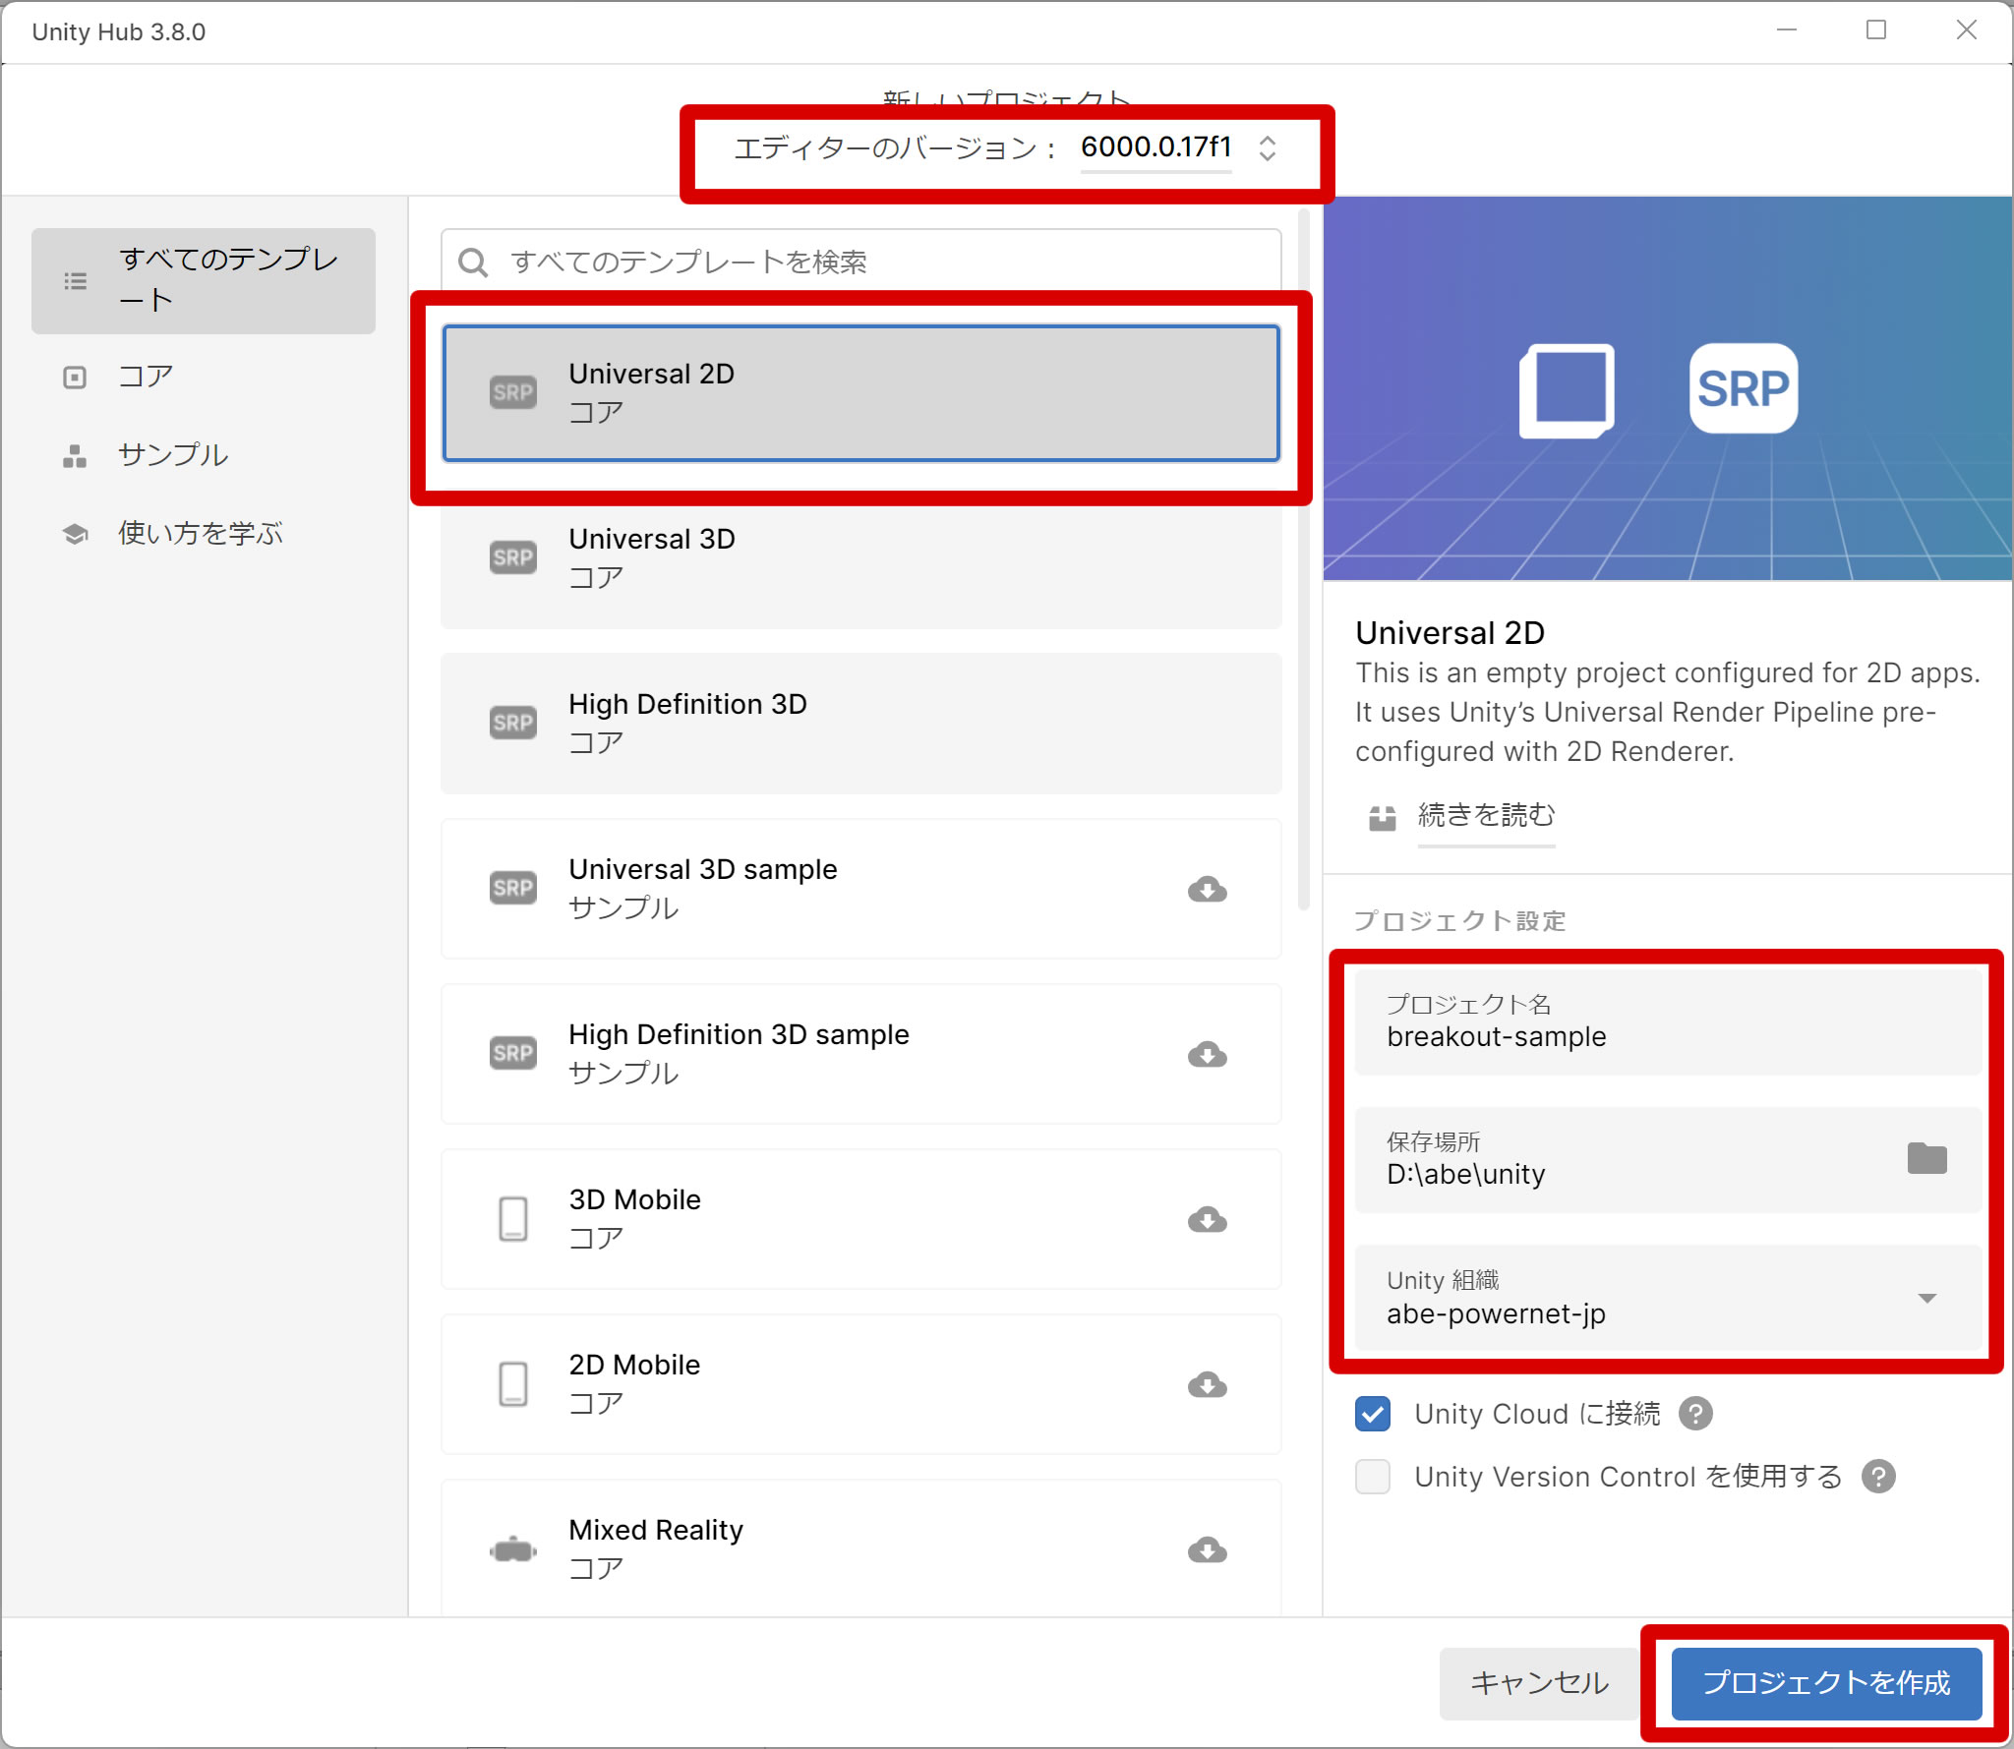The image size is (2014, 1749).
Task: Click the SRP icon of Universal 3D
Action: (513, 558)
